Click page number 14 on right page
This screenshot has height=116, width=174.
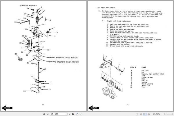pos(128,105)
